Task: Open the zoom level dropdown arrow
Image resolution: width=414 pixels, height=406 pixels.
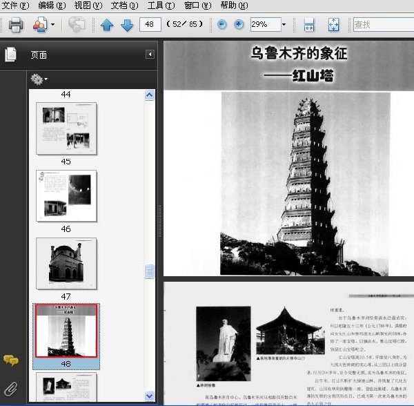Action: pos(284,25)
